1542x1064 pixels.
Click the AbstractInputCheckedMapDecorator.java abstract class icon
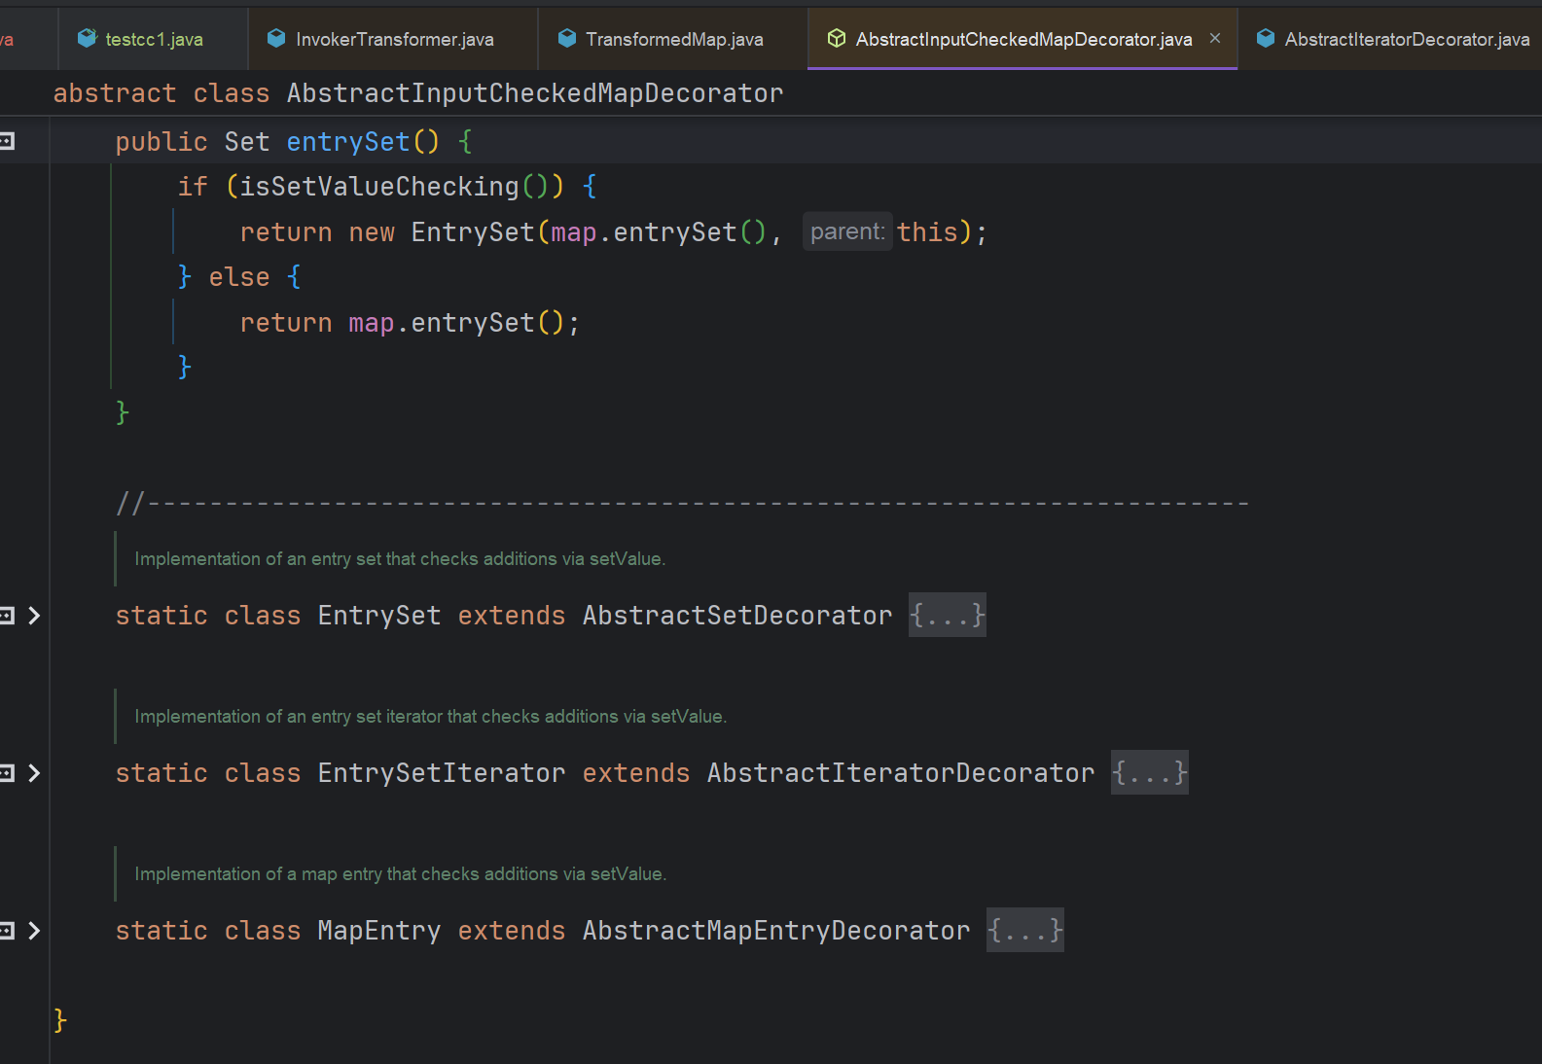tap(836, 38)
